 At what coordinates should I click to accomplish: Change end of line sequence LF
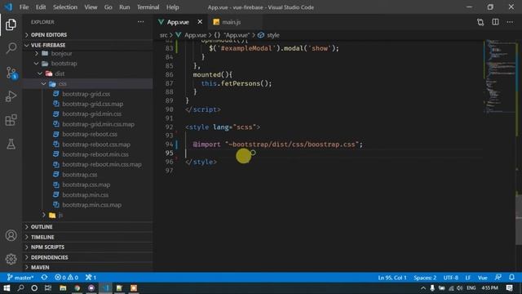(468, 278)
